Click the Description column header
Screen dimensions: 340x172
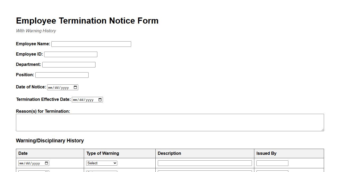click(x=169, y=153)
